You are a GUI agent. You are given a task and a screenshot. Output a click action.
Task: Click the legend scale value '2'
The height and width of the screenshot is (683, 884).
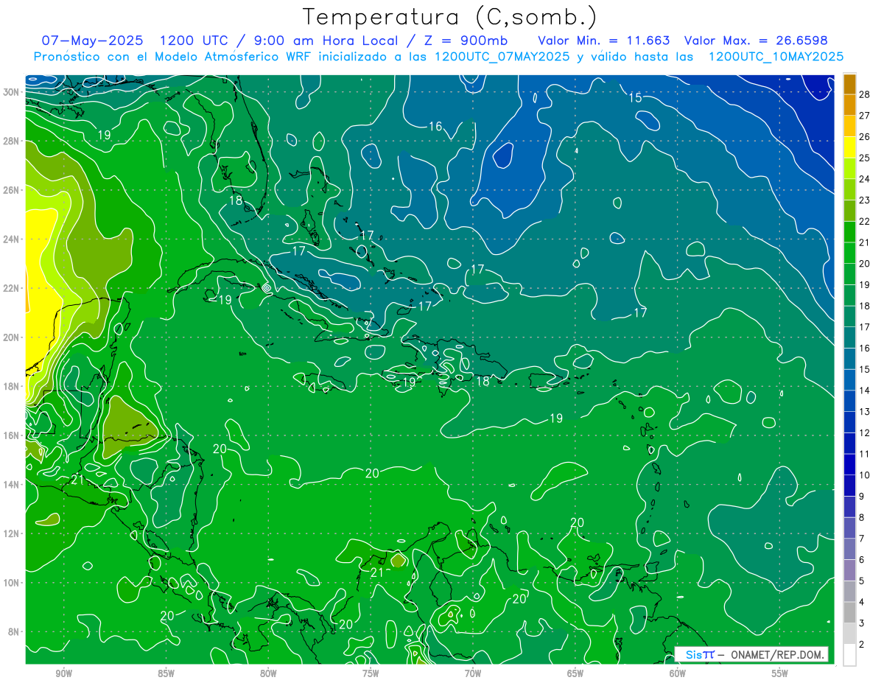[862, 645]
